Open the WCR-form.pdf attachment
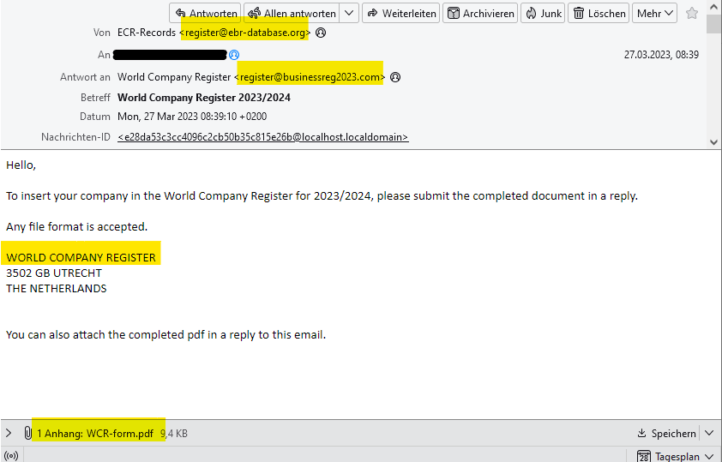Image resolution: width=722 pixels, height=462 pixels. click(94, 434)
